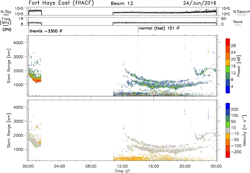Screen dimensions: 250x173
Task: Click the '60' tick right of frequency panel
Action: pyautogui.click(x=223, y=19)
